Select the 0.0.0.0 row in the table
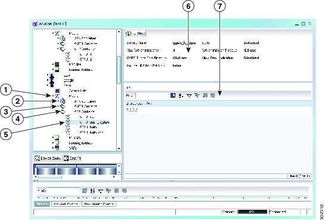Viewport: 325px width, 220px height. click(x=218, y=110)
